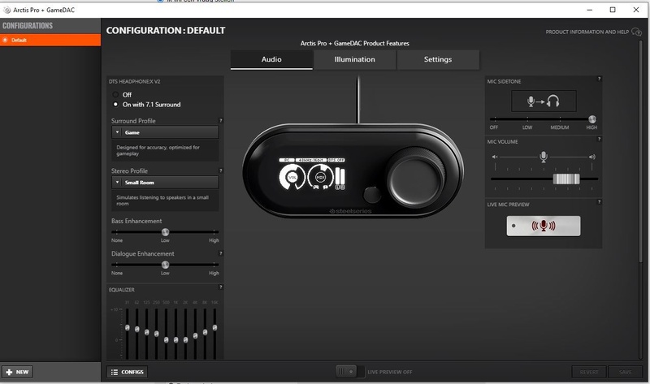This screenshot has width=650, height=384.
Task: Click the 8K equalizer band slider
Action: pyautogui.click(x=206, y=332)
